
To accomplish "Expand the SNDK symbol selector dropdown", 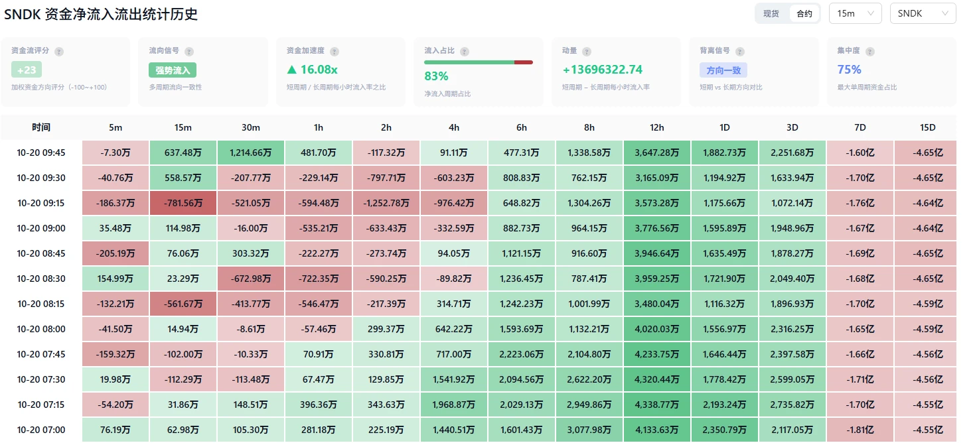I will tap(923, 13).
